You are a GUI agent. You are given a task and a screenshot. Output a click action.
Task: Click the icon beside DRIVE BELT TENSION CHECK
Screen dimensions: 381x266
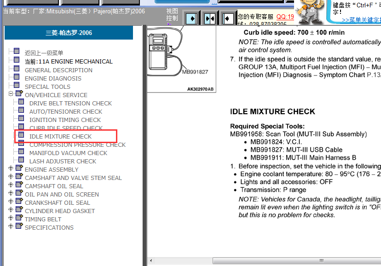click(x=21, y=102)
